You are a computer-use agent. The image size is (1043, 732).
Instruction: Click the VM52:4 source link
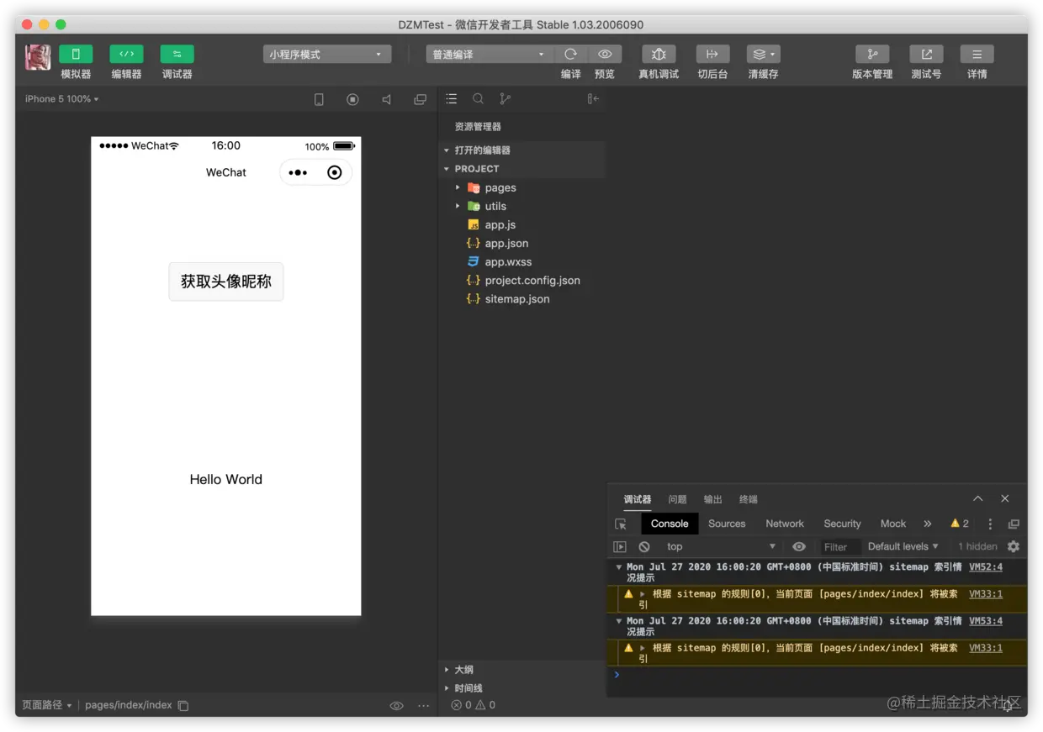[986, 567]
